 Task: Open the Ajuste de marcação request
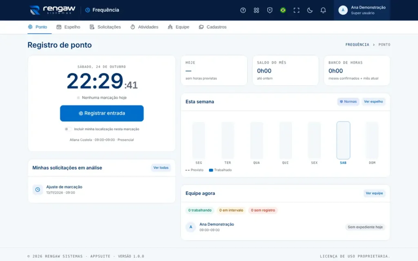click(102, 189)
